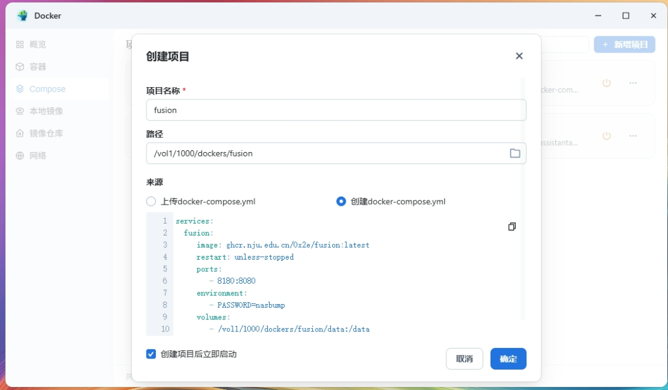Image resolution: width=668 pixels, height=390 pixels.
Task: Click power icon of the docker-com... project
Action: [607, 83]
